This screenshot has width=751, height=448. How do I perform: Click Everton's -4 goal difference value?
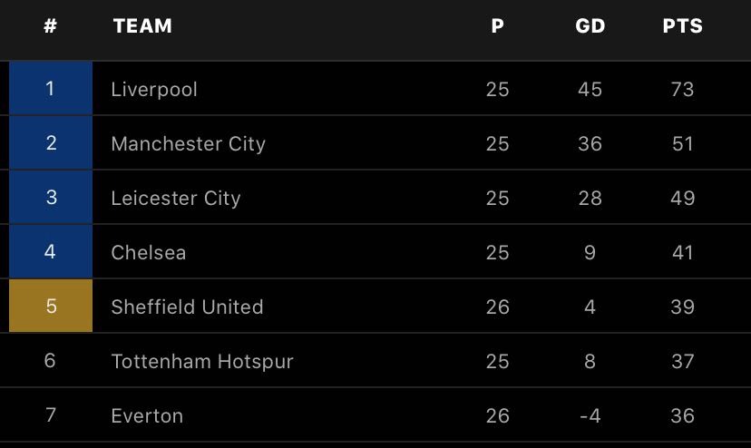point(590,415)
